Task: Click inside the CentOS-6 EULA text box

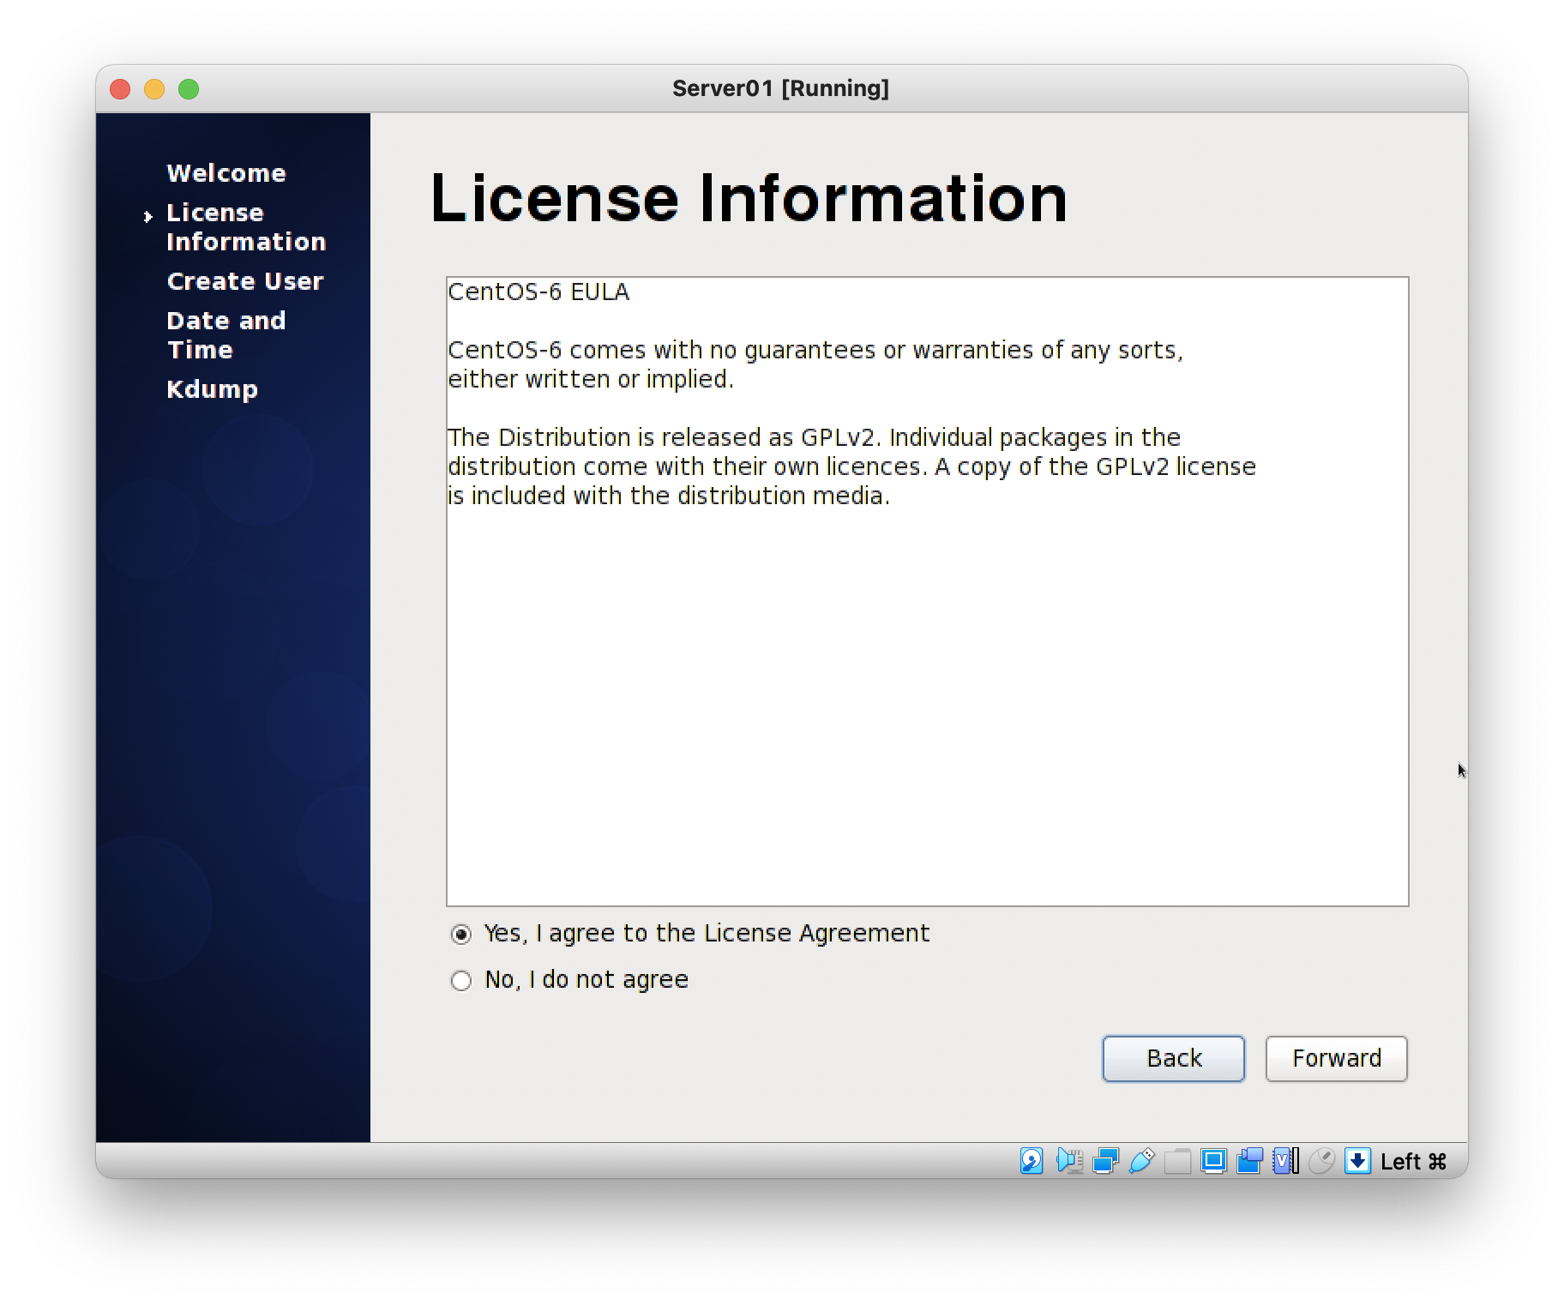Action: pyautogui.click(x=927, y=592)
